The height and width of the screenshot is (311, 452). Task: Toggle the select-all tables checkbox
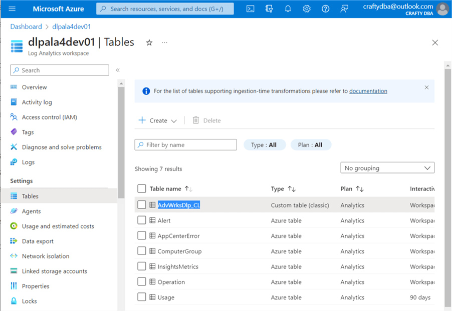click(141, 188)
